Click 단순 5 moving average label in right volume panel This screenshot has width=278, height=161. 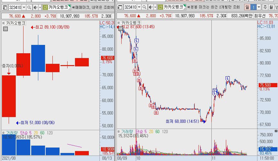point(141,131)
